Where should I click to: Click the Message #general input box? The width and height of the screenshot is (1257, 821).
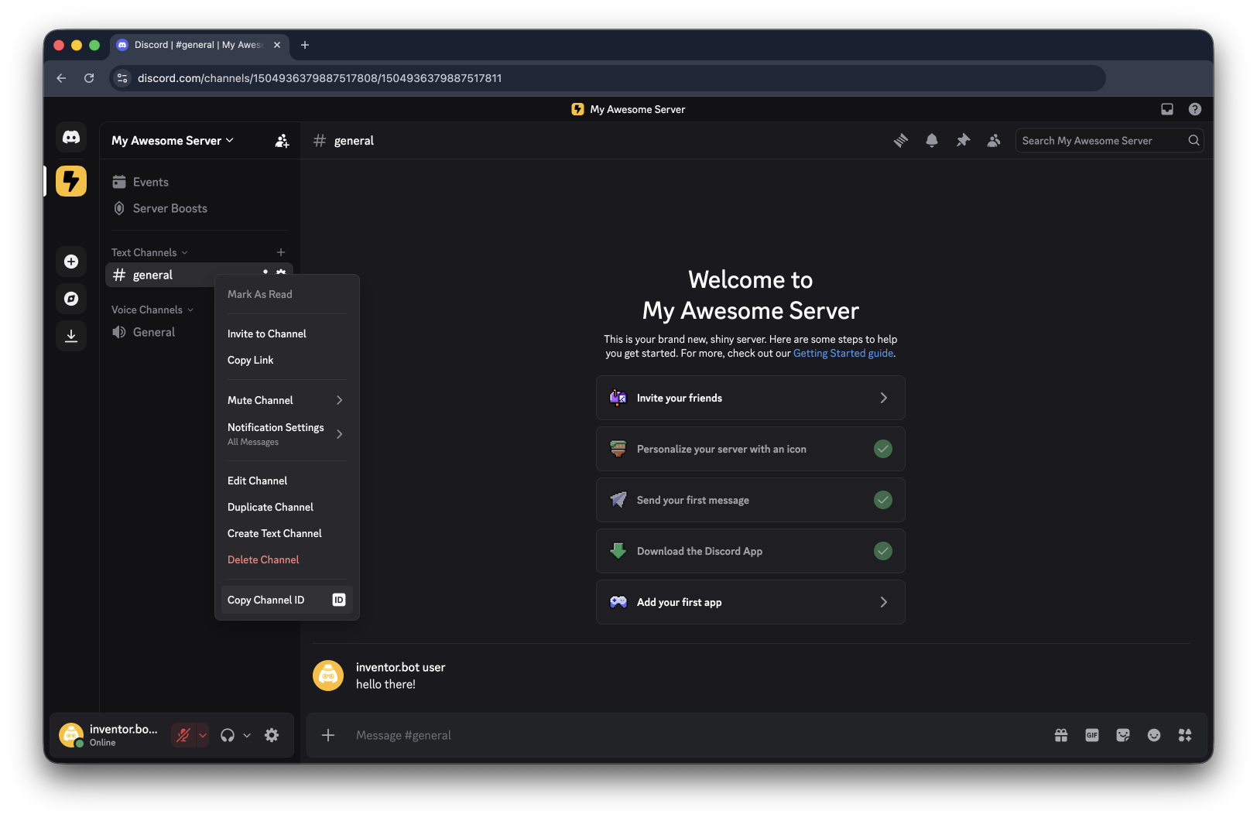click(x=697, y=735)
